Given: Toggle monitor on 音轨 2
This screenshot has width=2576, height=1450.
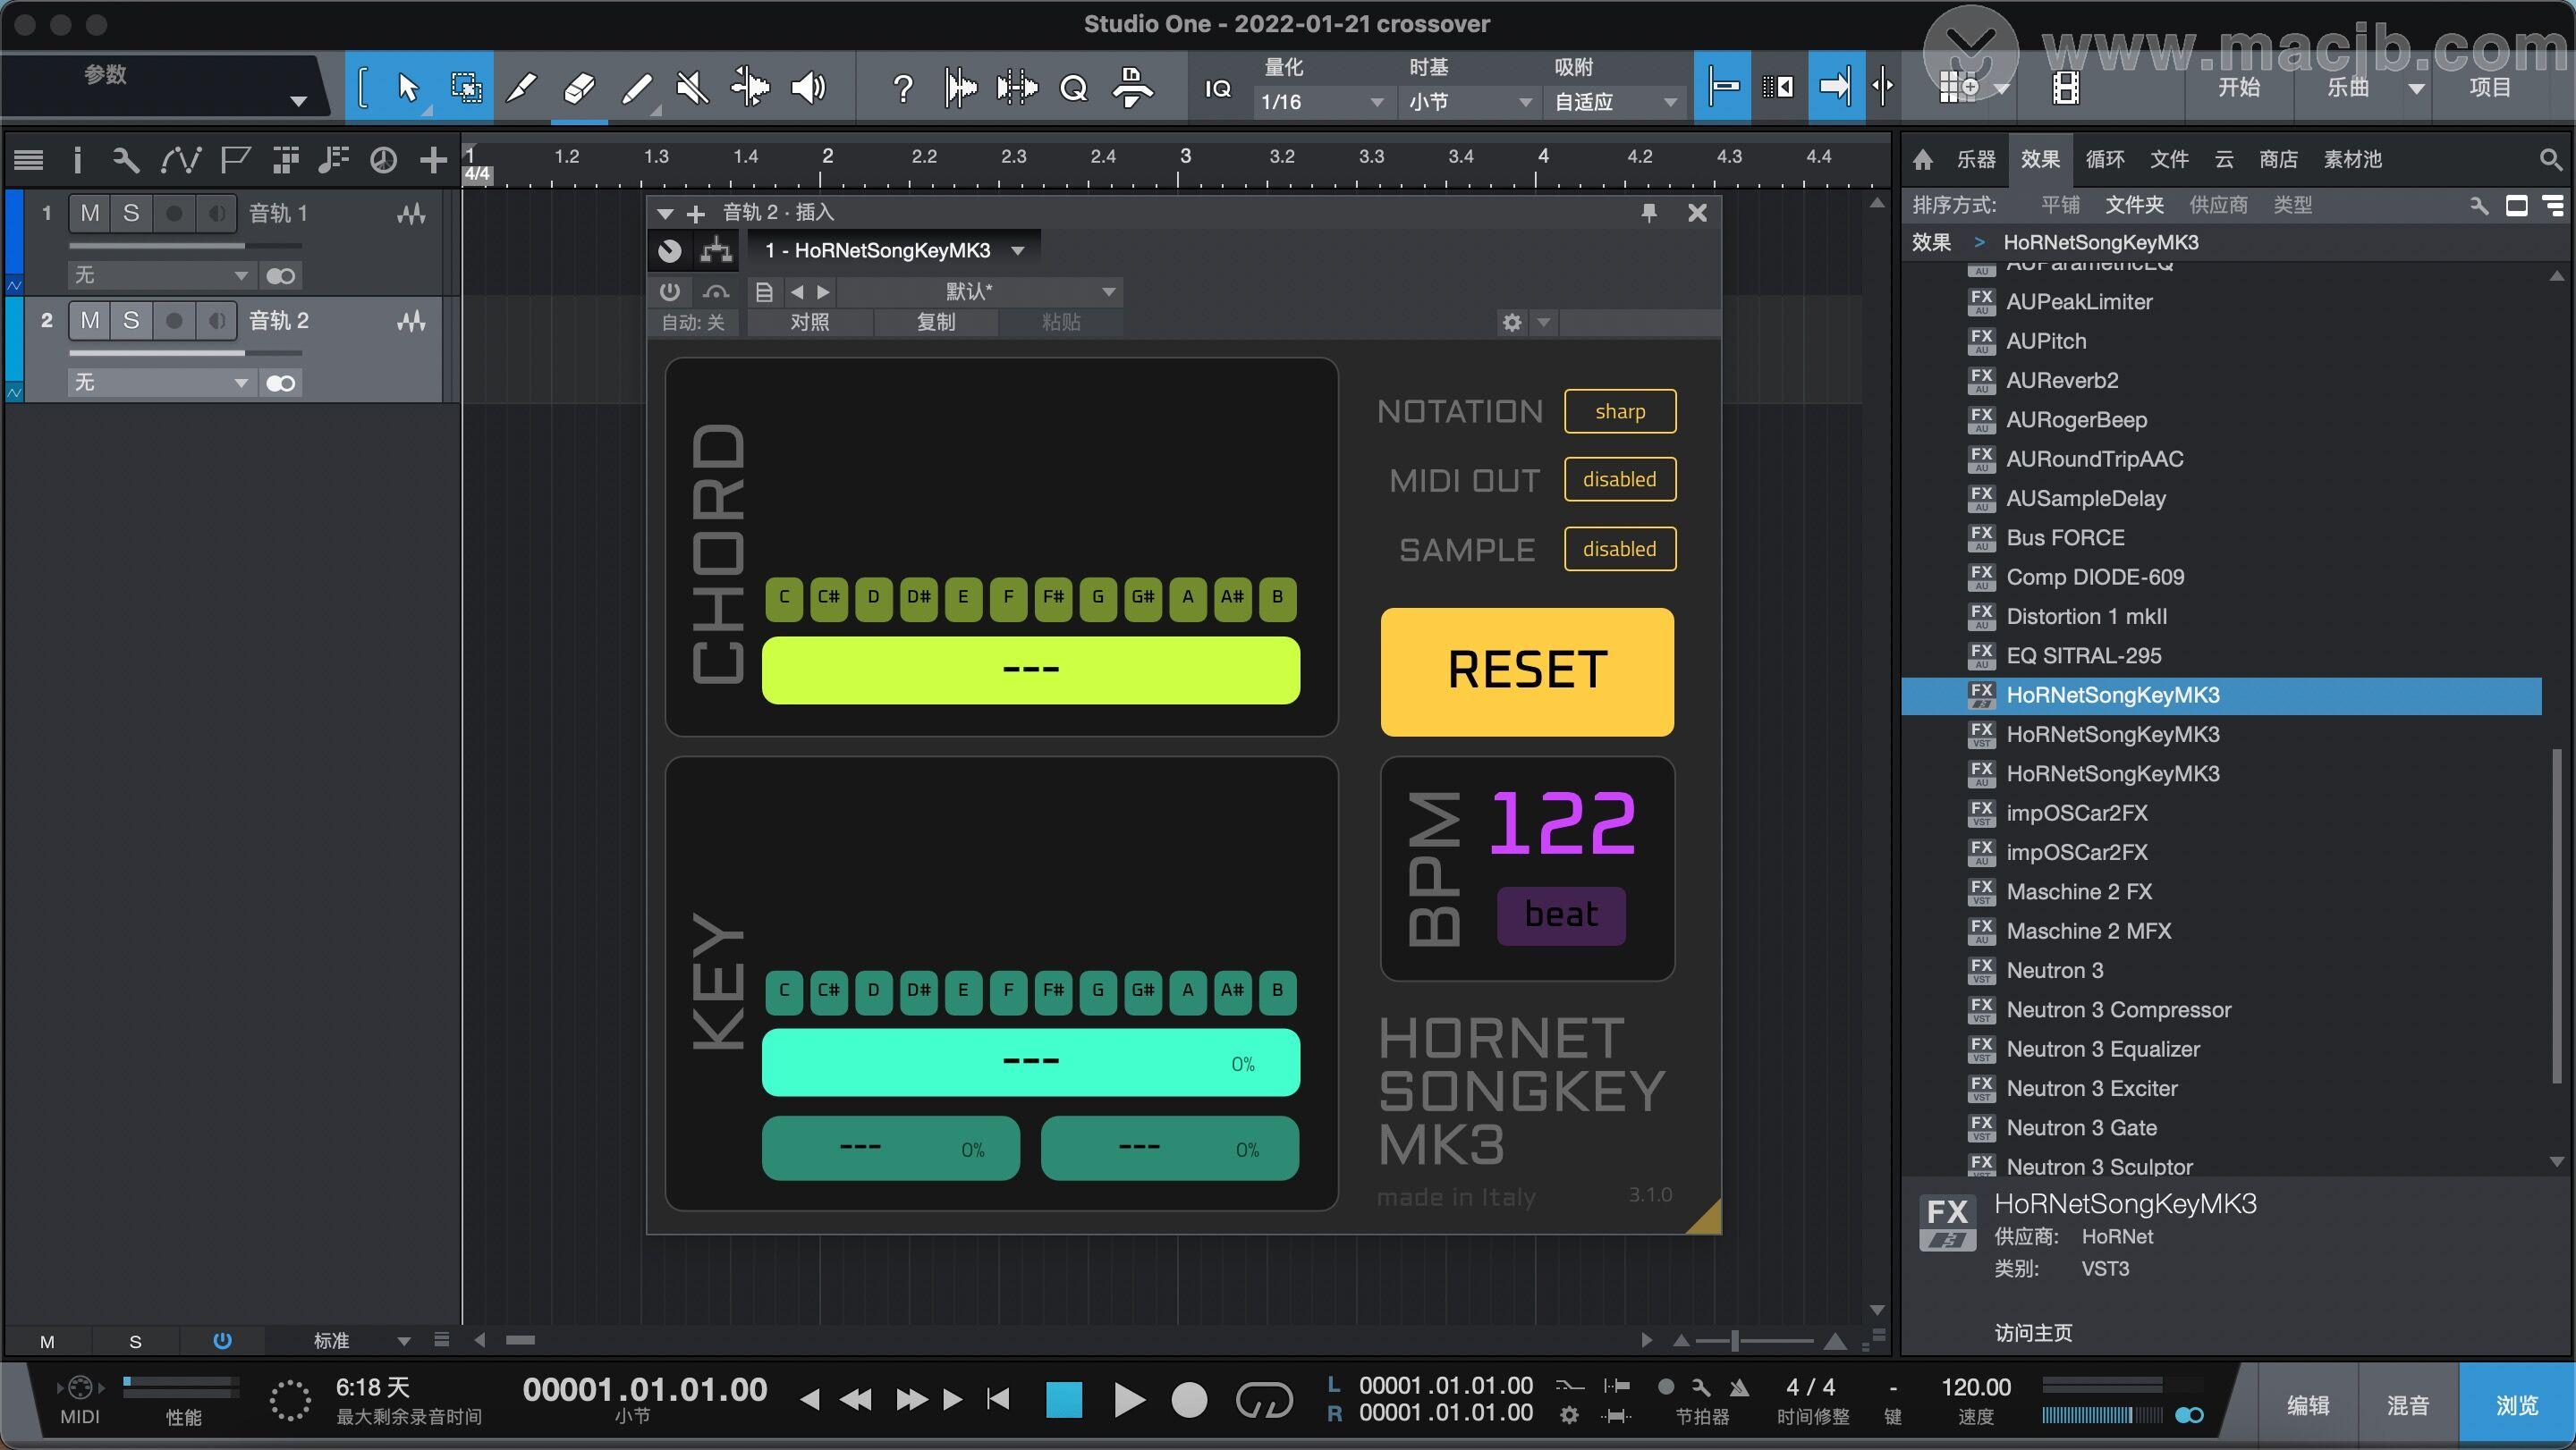Looking at the screenshot, I should 216,320.
